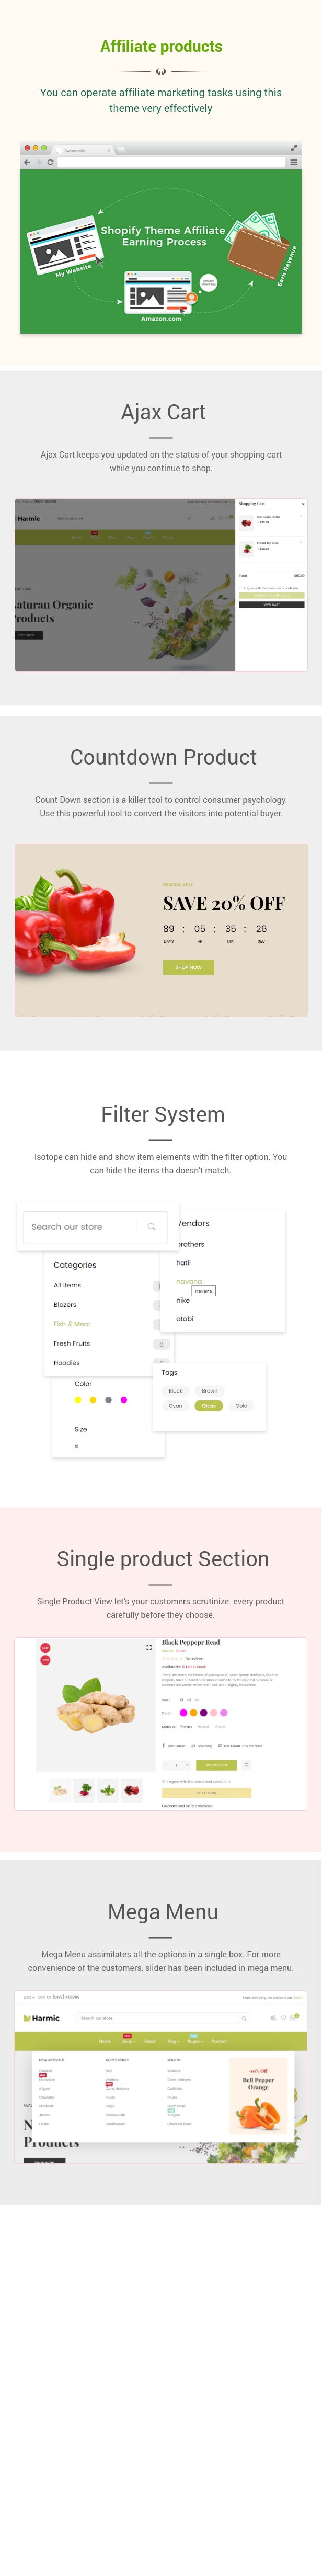Click the Add to Cart button
This screenshot has height=2576, width=322.
click(x=217, y=1765)
